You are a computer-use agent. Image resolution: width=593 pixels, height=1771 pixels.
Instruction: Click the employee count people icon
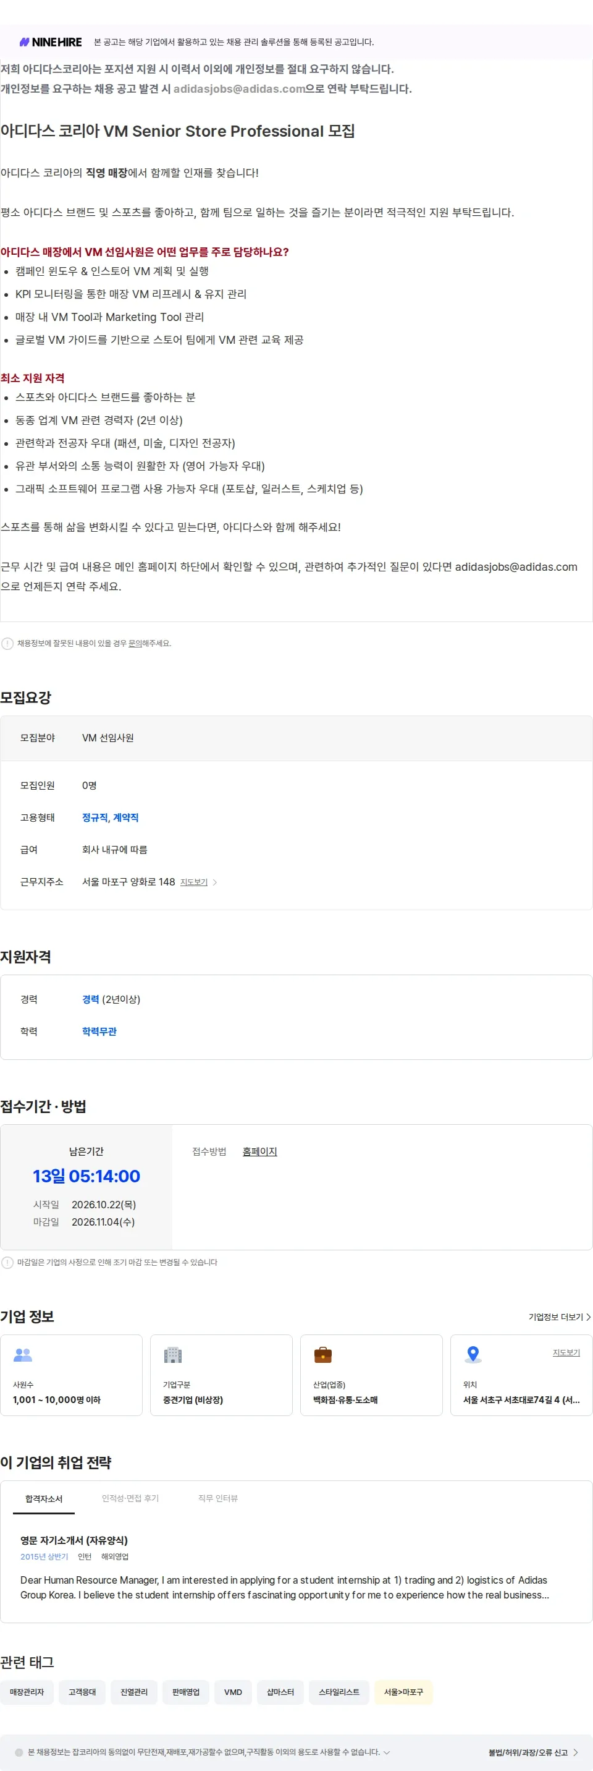23,1354
